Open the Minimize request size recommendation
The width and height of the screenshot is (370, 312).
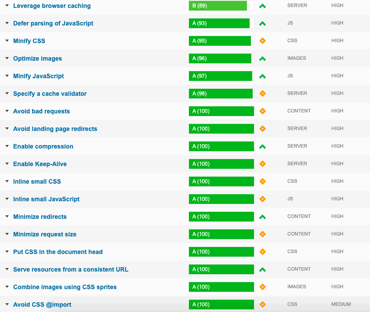tap(45, 234)
